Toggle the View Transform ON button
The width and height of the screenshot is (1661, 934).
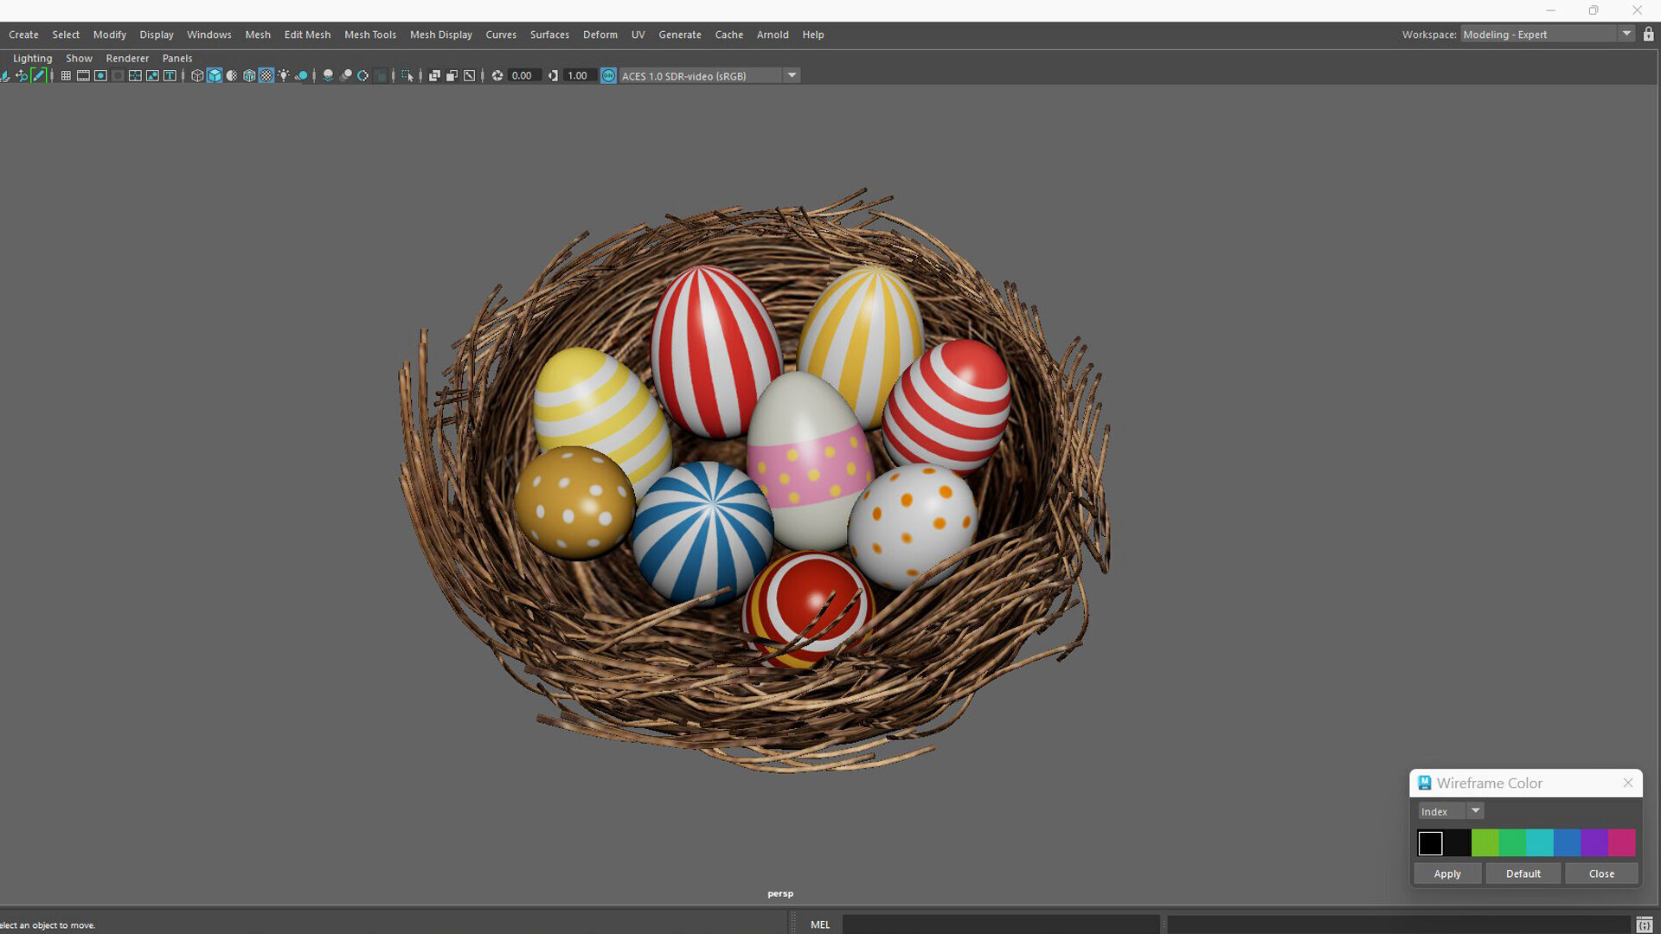pyautogui.click(x=608, y=75)
